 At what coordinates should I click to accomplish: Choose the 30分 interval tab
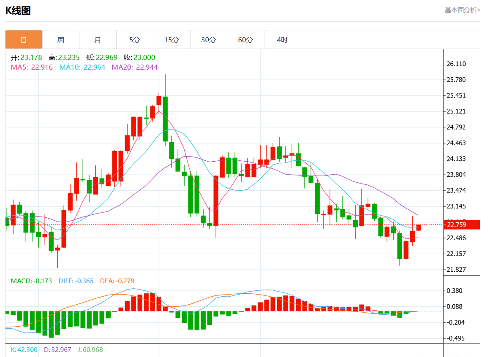tap(208, 40)
